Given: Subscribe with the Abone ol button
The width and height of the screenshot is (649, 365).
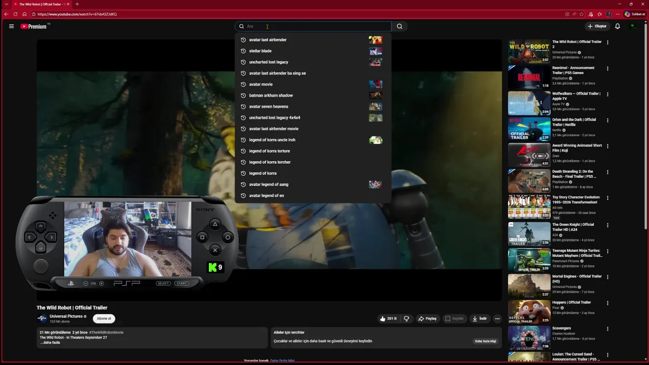Looking at the screenshot, I should point(104,318).
